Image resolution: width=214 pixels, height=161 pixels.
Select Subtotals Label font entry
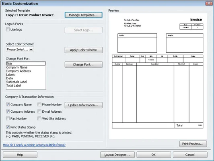coord(16,82)
